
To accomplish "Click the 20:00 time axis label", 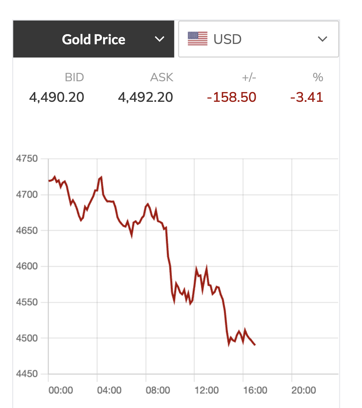I will (x=304, y=390).
